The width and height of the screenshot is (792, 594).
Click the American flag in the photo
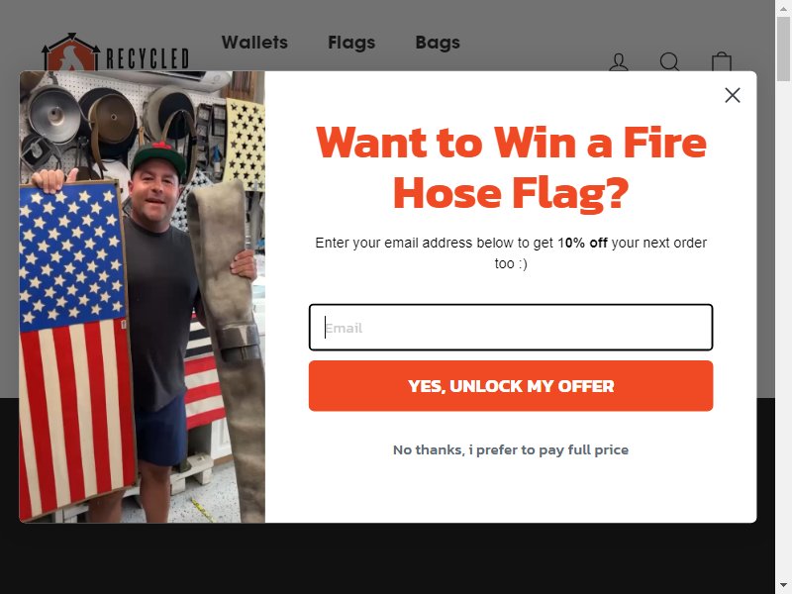[76, 348]
